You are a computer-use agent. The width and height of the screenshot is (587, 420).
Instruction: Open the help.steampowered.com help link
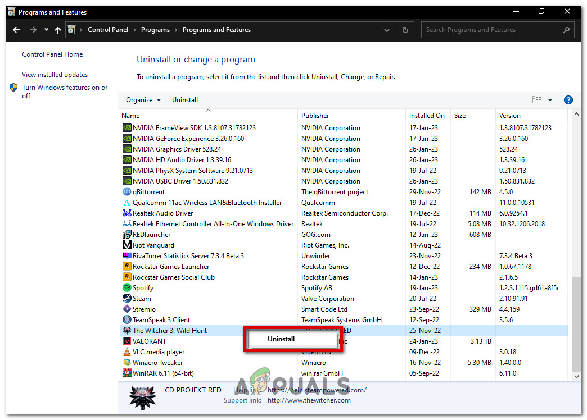coord(317,390)
